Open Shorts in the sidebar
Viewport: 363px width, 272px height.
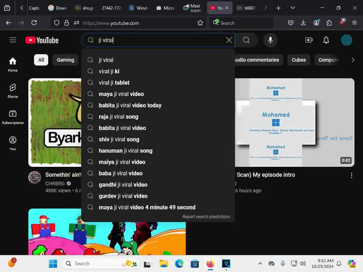(x=13, y=91)
